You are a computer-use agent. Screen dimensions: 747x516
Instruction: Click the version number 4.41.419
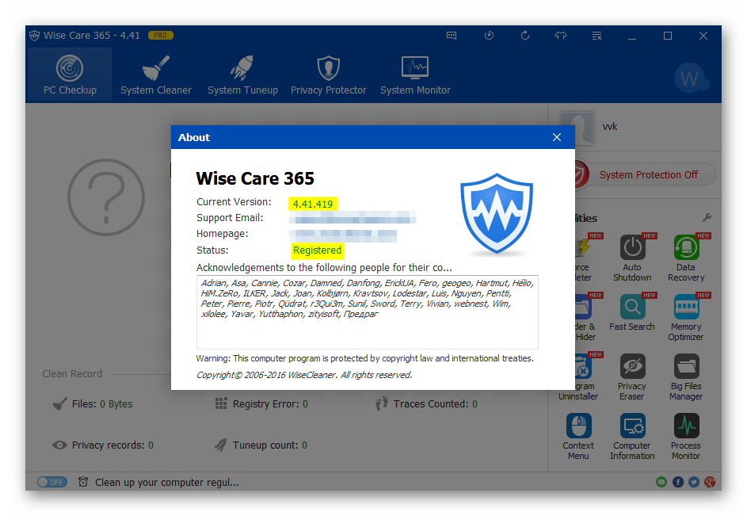click(x=313, y=204)
